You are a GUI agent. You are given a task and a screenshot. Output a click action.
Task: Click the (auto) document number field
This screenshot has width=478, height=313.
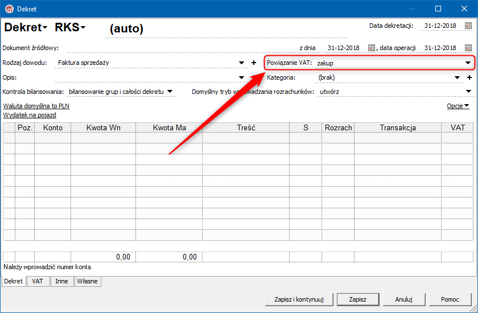pyautogui.click(x=225, y=28)
